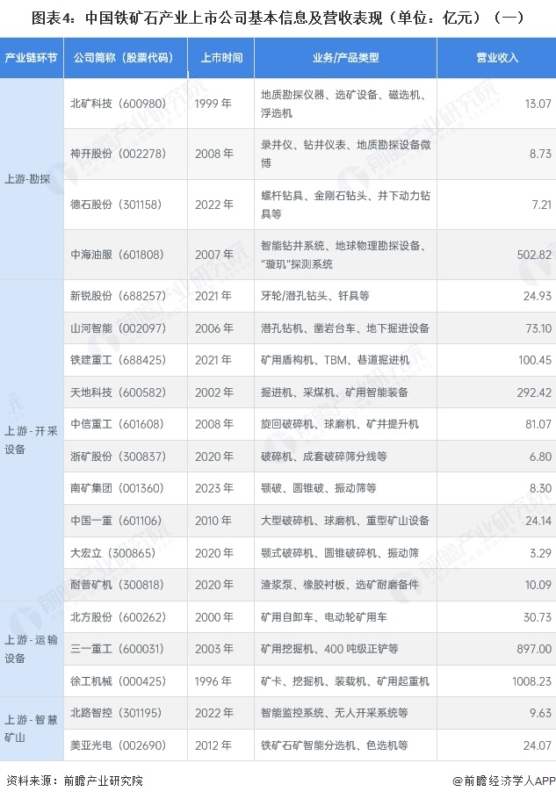Click company 天地科技（600582）
The image size is (556, 799).
pos(119,392)
